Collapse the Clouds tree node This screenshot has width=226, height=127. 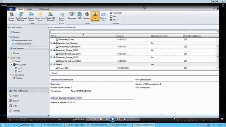point(8,37)
